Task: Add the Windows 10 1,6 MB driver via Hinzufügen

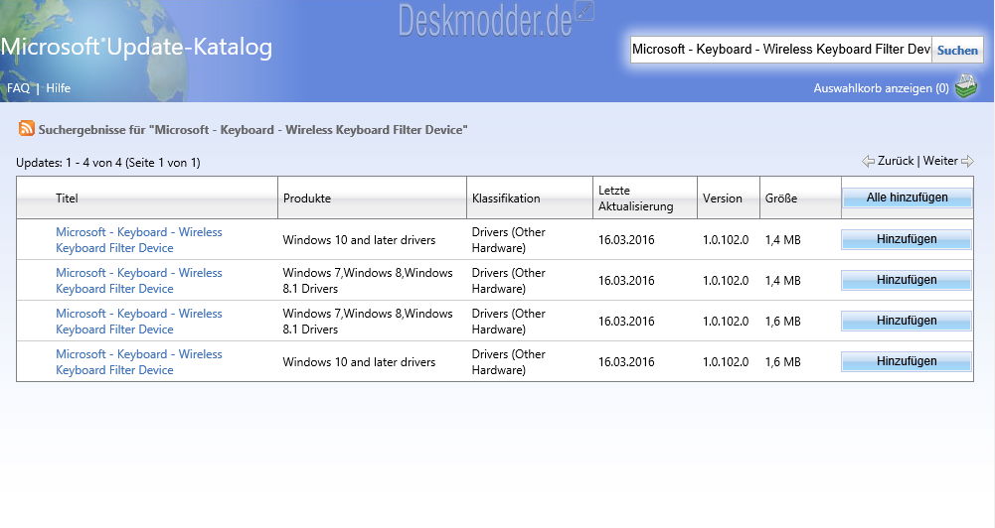Action: [x=907, y=361]
